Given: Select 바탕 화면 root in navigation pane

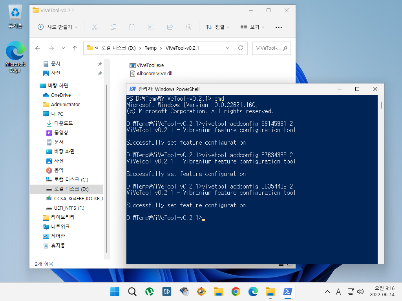Looking at the screenshot, I should 54,85.
